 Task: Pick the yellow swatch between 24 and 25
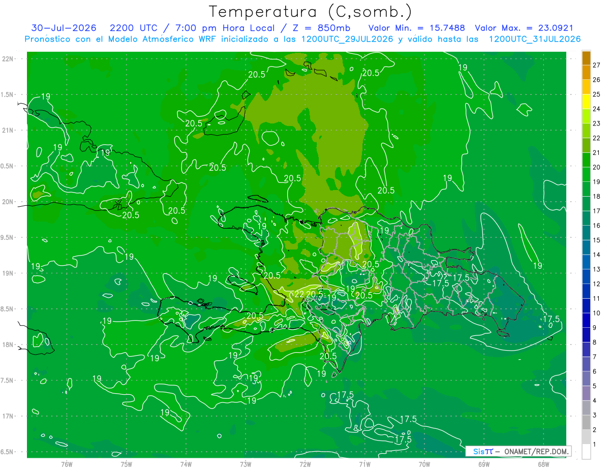coord(586,102)
